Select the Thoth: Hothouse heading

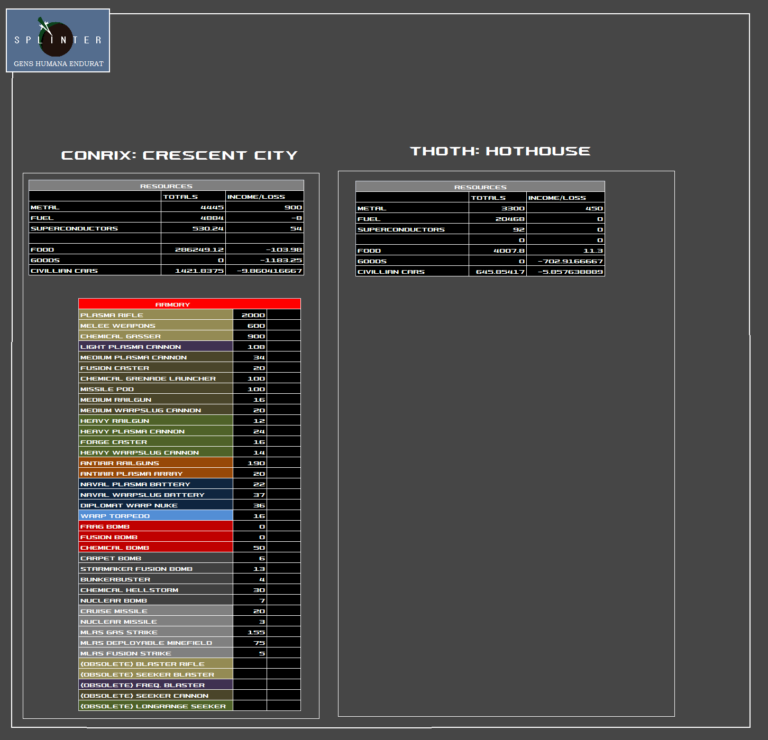[500, 151]
